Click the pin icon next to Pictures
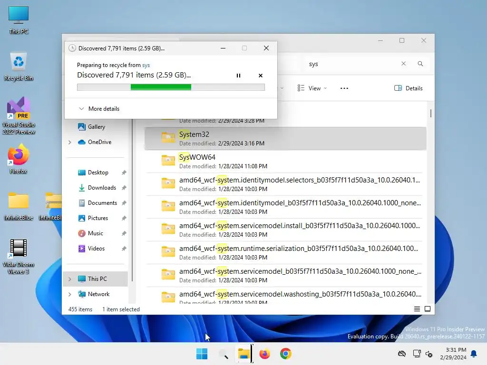The width and height of the screenshot is (487, 365). click(124, 218)
